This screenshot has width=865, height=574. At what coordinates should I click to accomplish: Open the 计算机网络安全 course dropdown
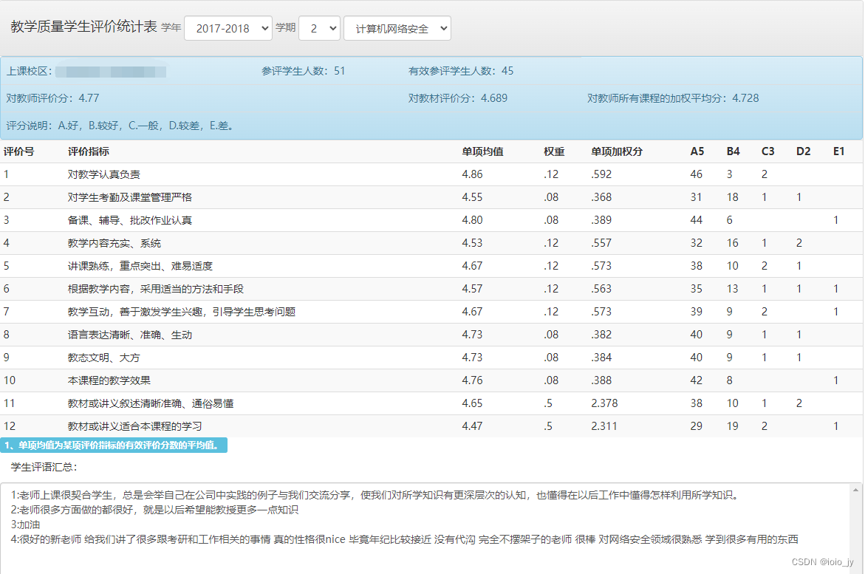coord(397,28)
